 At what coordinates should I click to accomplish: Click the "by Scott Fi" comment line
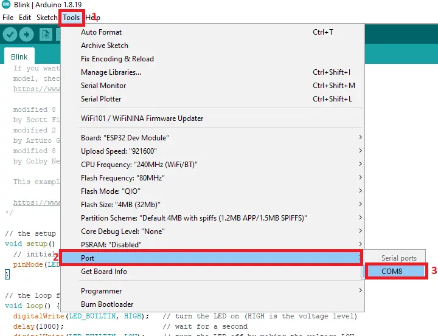click(x=36, y=120)
